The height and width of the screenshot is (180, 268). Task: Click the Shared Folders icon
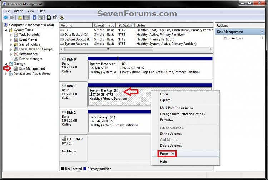(16, 44)
